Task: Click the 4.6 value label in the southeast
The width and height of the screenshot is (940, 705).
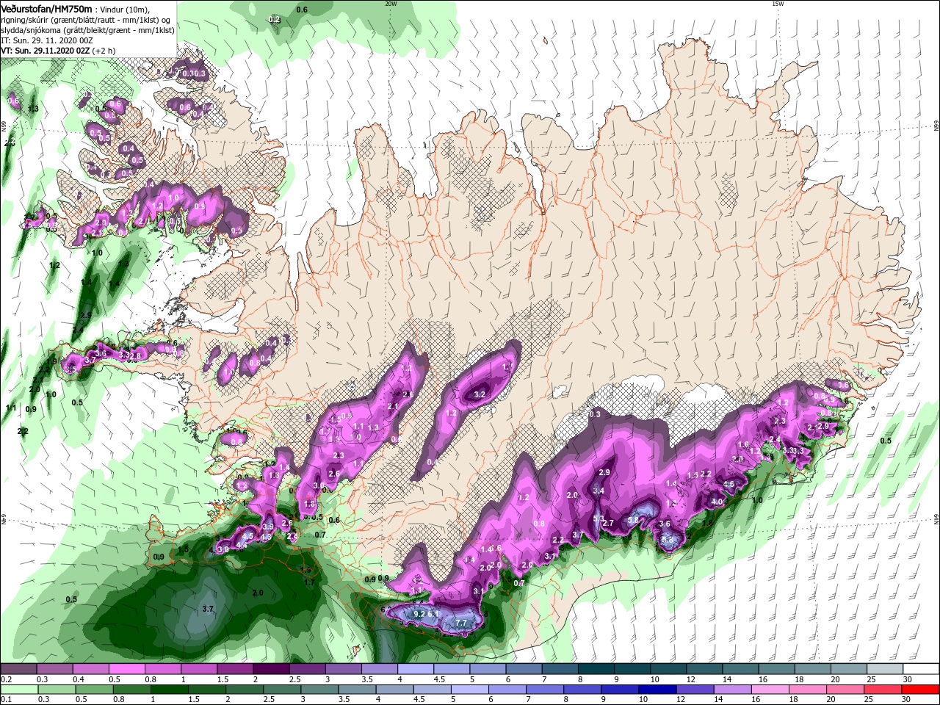Action: (729, 484)
